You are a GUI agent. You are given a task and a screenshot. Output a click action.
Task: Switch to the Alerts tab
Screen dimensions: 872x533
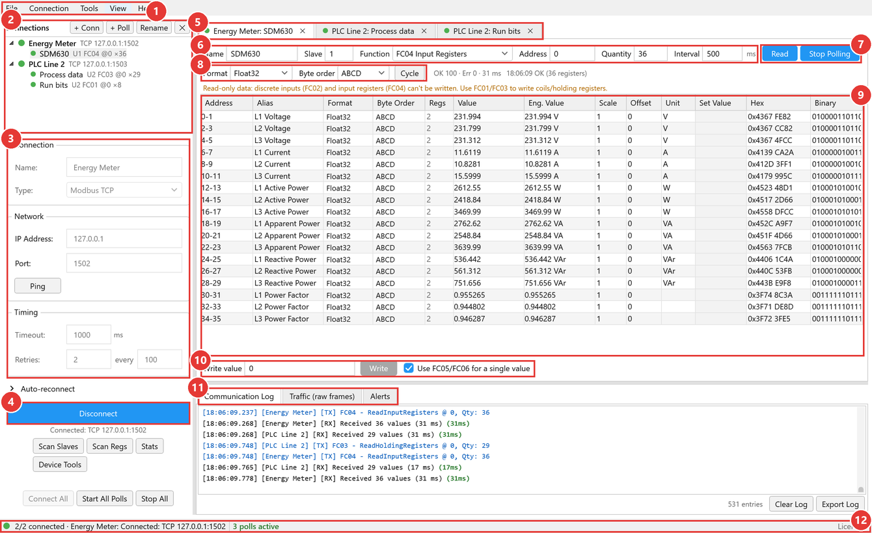(x=380, y=396)
